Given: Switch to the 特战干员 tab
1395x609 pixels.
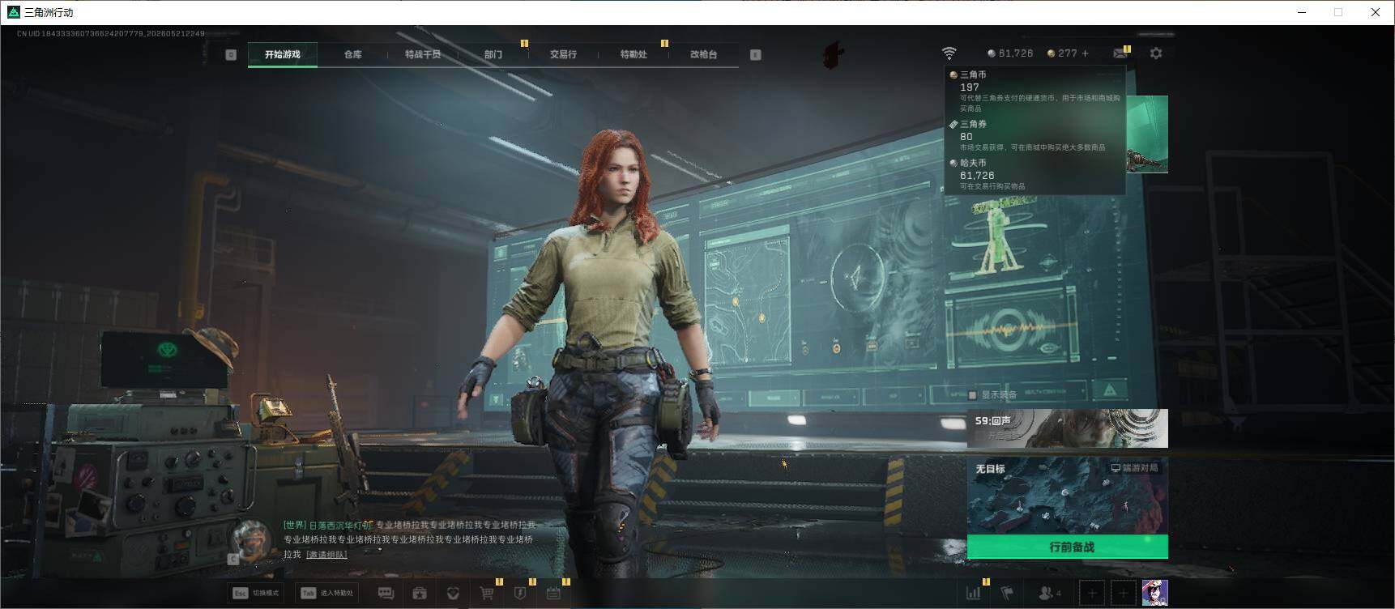Looking at the screenshot, I should pos(423,54).
